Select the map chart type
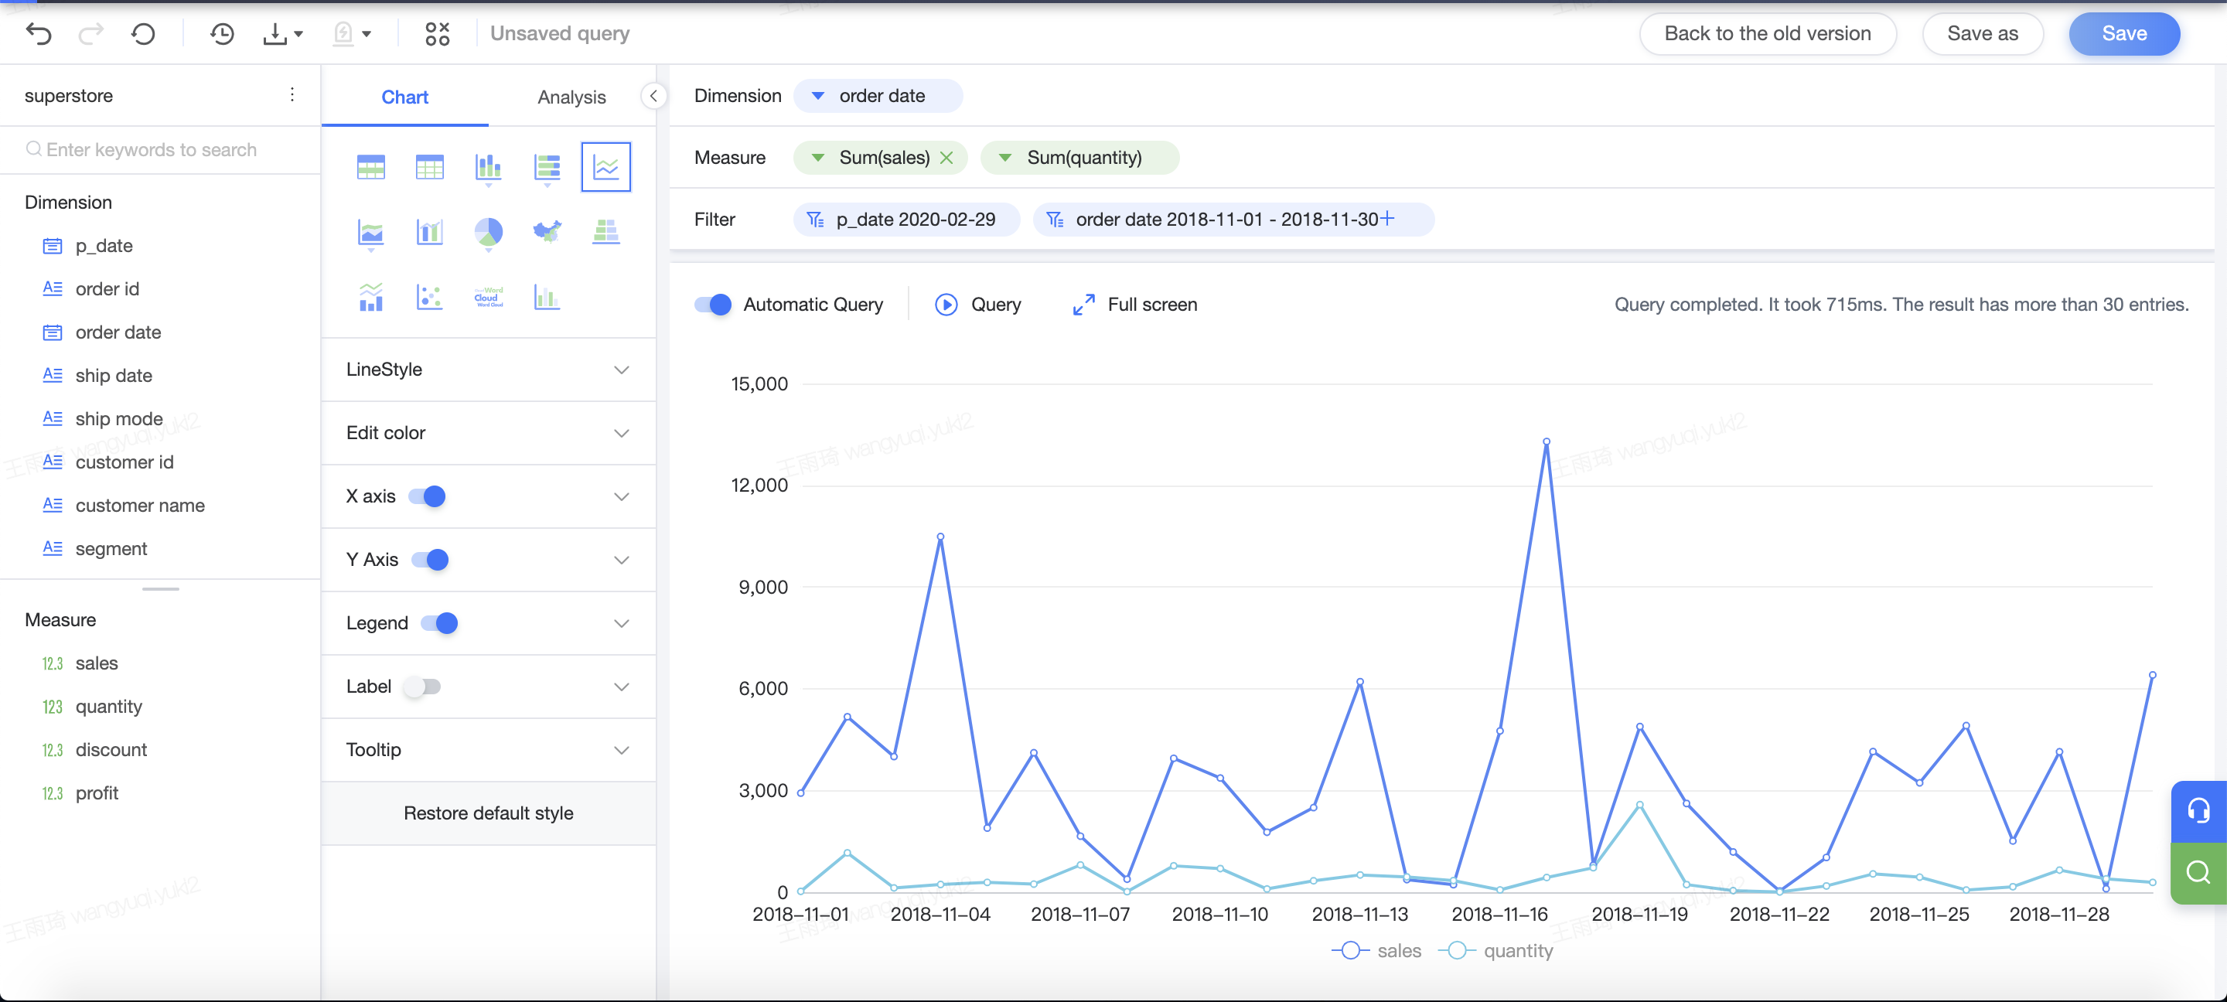The height and width of the screenshot is (1002, 2227). click(547, 231)
